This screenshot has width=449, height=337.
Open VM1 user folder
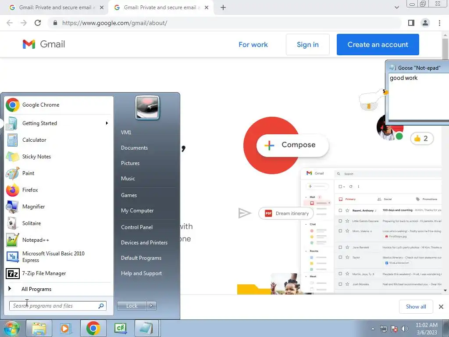126,133
